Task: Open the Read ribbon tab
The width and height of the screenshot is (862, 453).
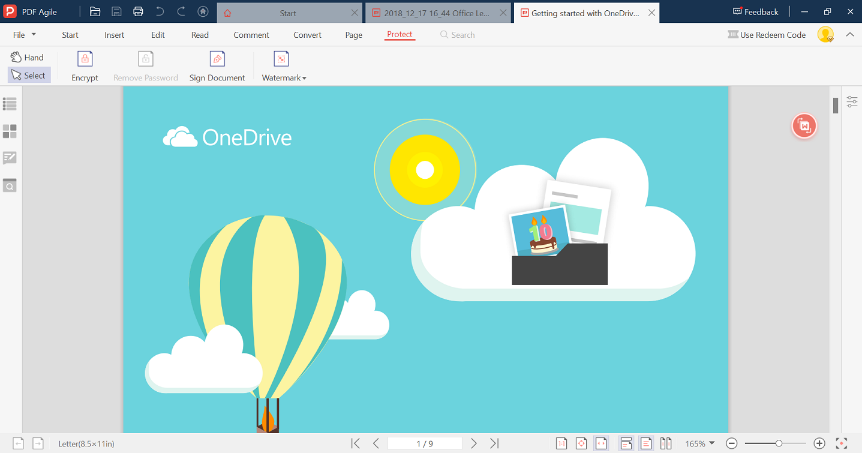Action: coord(200,35)
